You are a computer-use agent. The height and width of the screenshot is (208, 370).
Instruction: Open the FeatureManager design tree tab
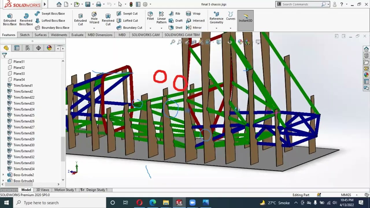6,48
